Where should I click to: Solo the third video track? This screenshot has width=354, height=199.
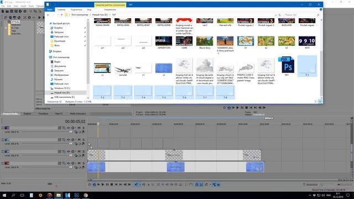tap(84, 151)
